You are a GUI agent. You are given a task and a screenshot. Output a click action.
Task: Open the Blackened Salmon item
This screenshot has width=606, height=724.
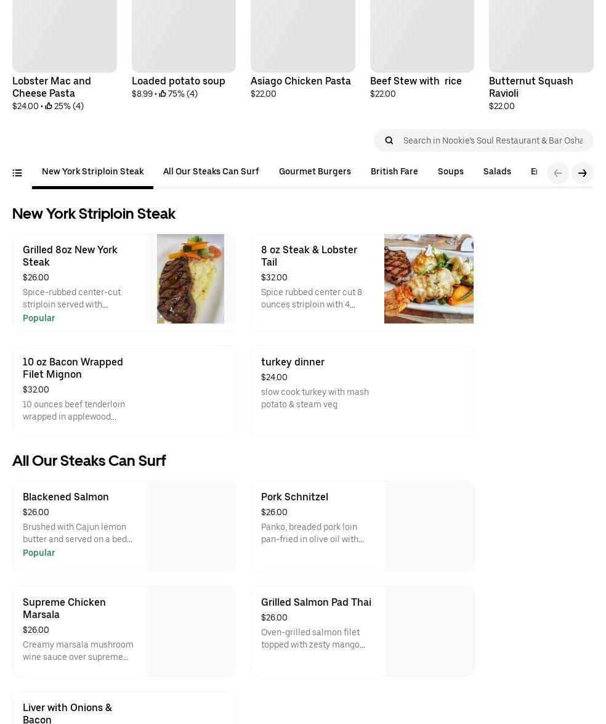coord(124,526)
